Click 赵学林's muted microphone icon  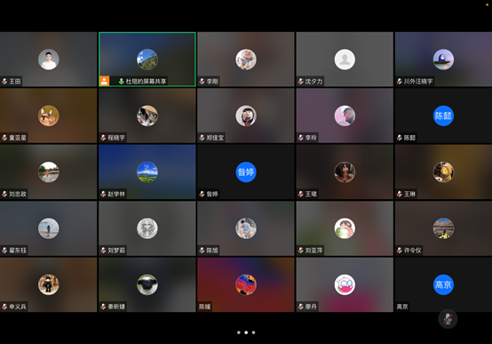pos(104,194)
